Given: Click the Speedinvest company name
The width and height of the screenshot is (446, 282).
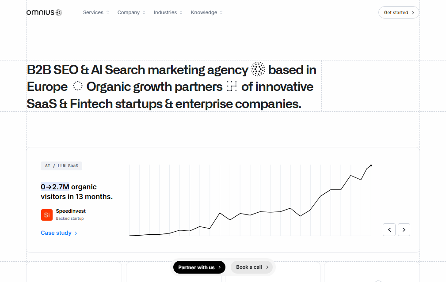Looking at the screenshot, I should tap(71, 211).
